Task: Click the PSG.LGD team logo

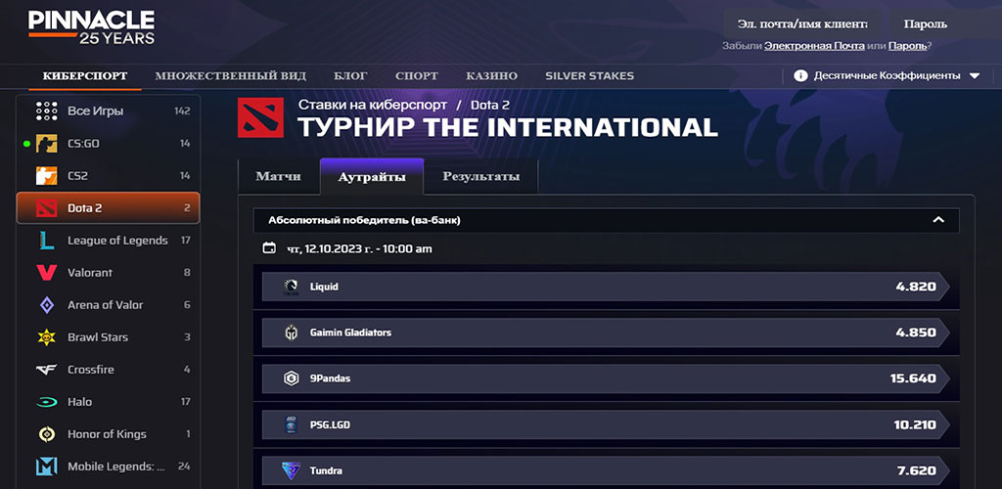Action: (x=291, y=424)
